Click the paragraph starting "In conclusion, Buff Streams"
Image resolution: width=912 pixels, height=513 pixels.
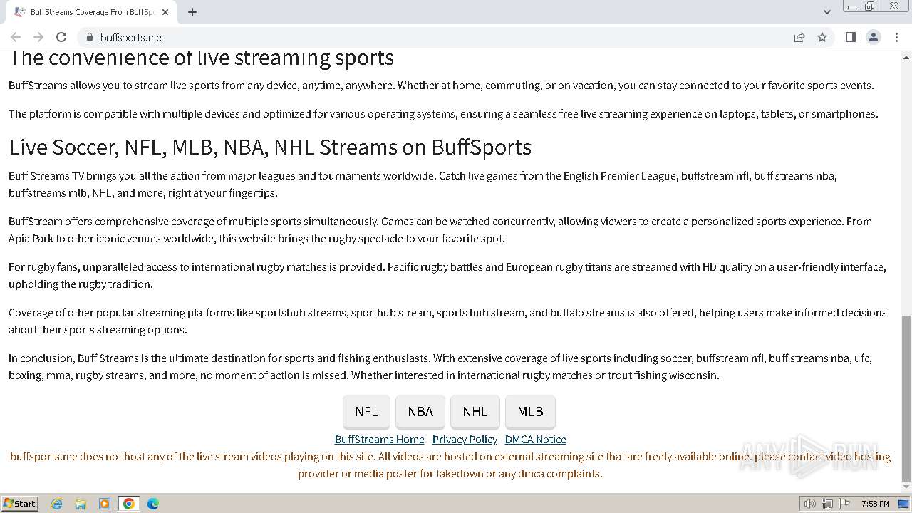pos(440,367)
